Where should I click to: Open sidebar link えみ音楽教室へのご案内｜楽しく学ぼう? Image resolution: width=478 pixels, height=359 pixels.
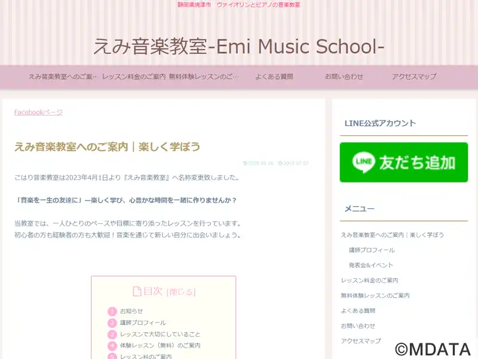pos(393,235)
